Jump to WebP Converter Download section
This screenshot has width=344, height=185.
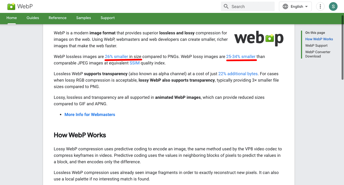(x=318, y=54)
